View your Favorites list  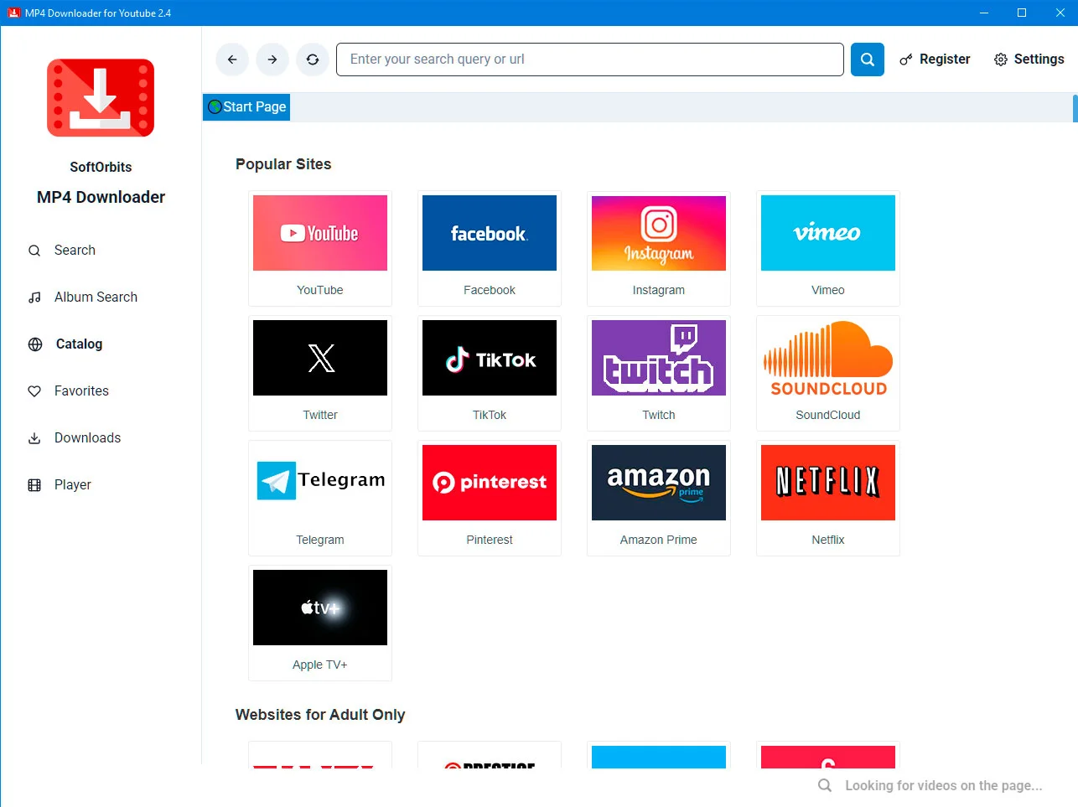pyautogui.click(x=80, y=391)
